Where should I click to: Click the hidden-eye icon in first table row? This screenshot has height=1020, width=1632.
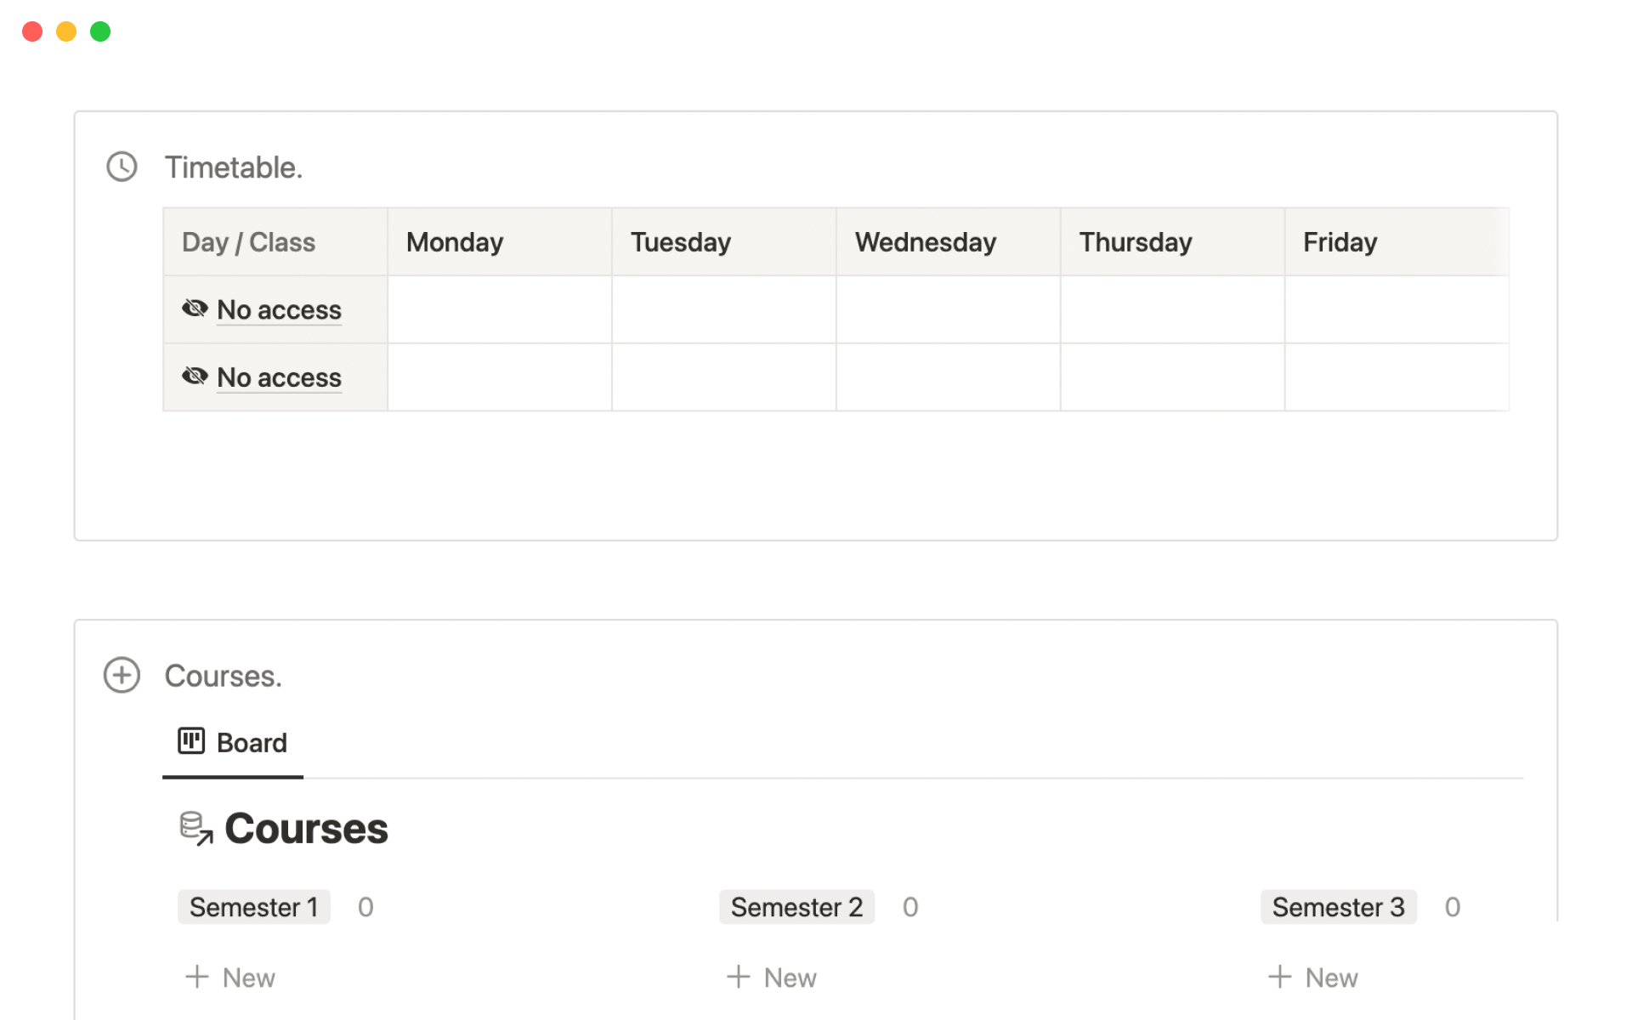coord(195,309)
